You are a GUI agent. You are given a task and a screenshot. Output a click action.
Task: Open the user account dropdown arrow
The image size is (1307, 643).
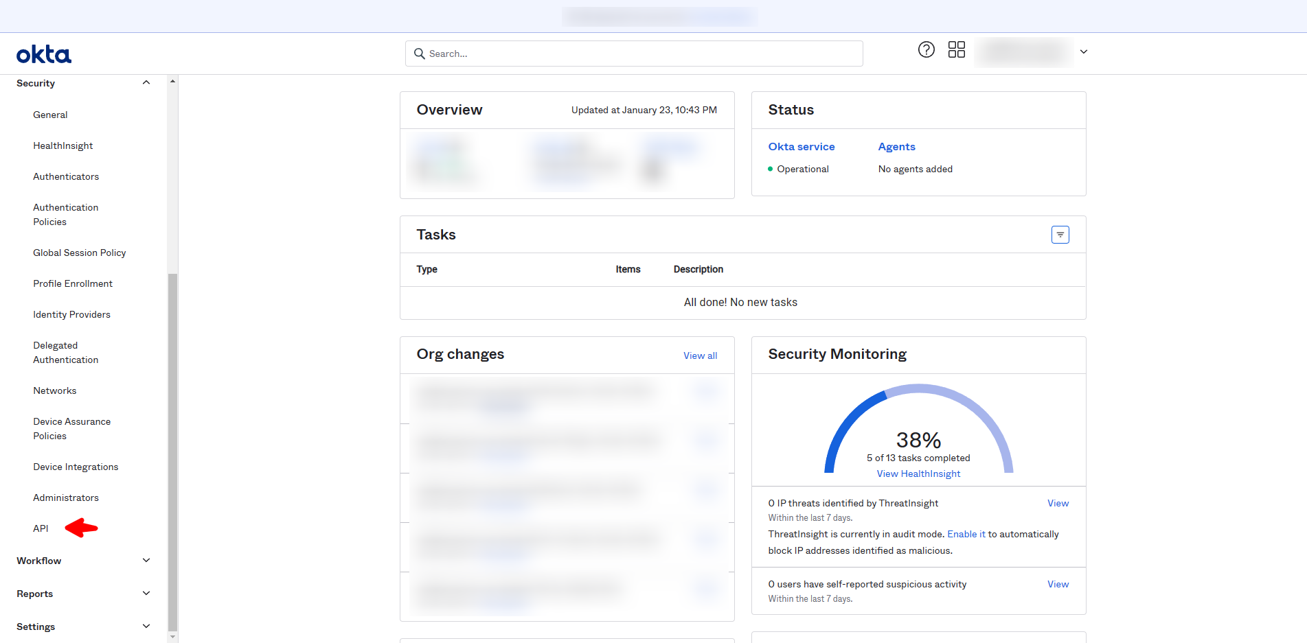[1083, 51]
